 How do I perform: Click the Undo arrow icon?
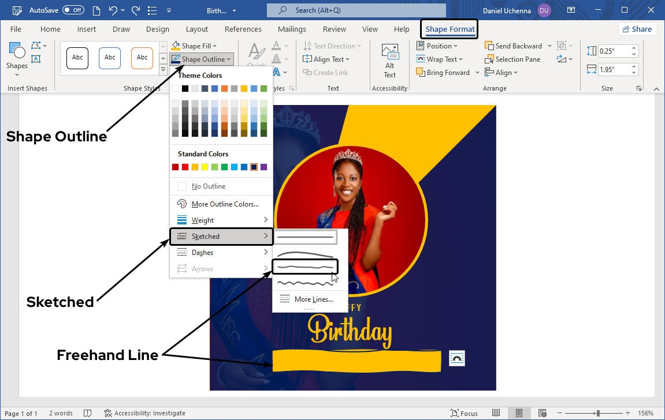[113, 10]
